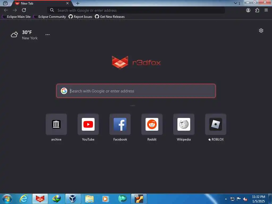Go back with the back arrow
This screenshot has width=272, height=204.
[6, 10]
